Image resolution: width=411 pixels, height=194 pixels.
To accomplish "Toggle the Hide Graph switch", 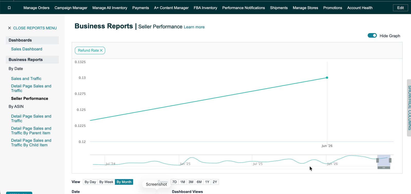I will (372, 35).
